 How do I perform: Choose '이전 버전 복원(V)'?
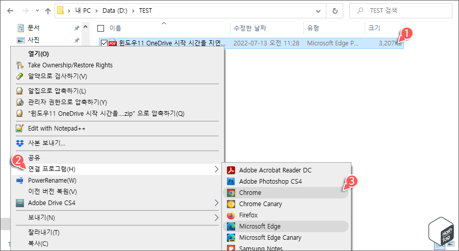point(117,191)
